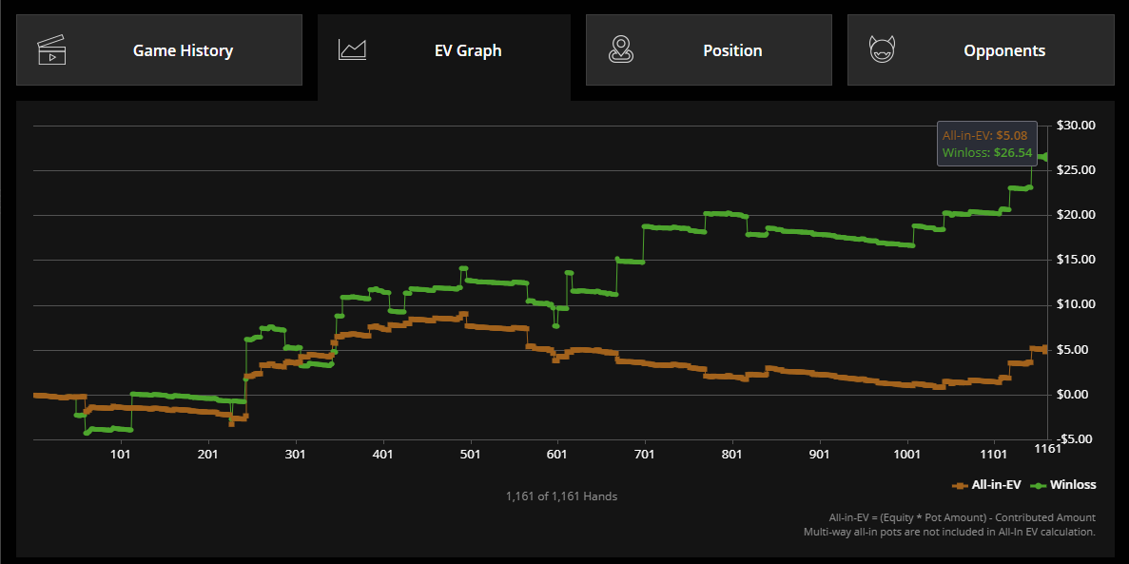Screen dimensions: 1129x564
Task: Click the 601 x-axis label
Action: click(x=557, y=455)
